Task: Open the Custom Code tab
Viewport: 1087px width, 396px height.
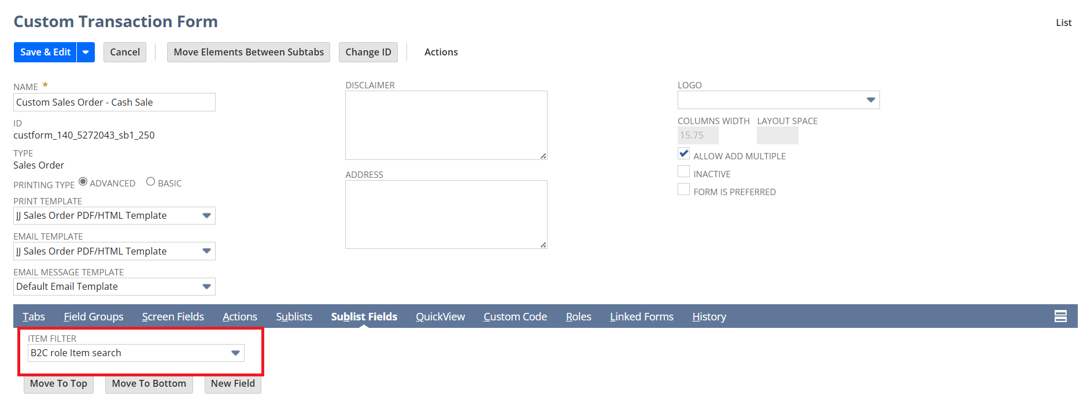Action: (x=515, y=317)
